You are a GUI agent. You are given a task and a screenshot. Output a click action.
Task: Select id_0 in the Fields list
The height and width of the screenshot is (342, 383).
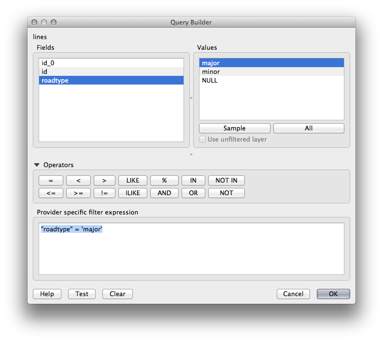tap(111, 63)
